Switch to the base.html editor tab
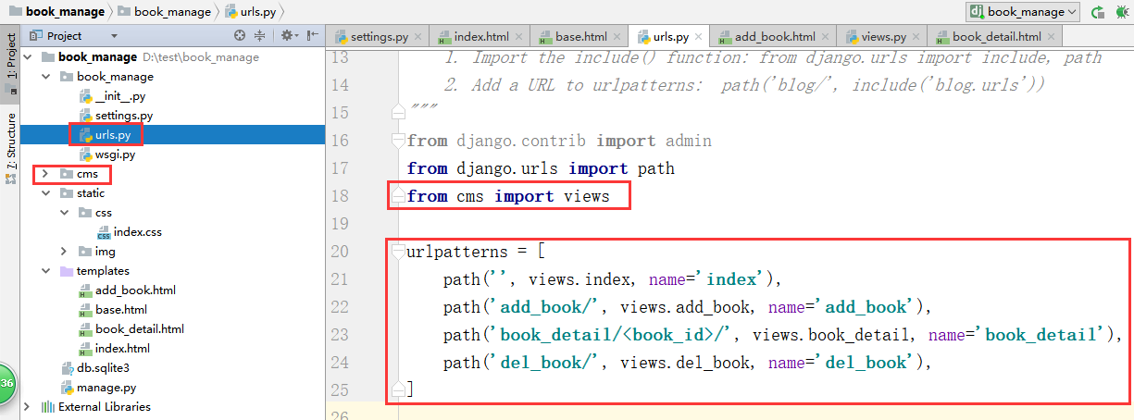Screen dimensions: 1134x420 (579, 37)
